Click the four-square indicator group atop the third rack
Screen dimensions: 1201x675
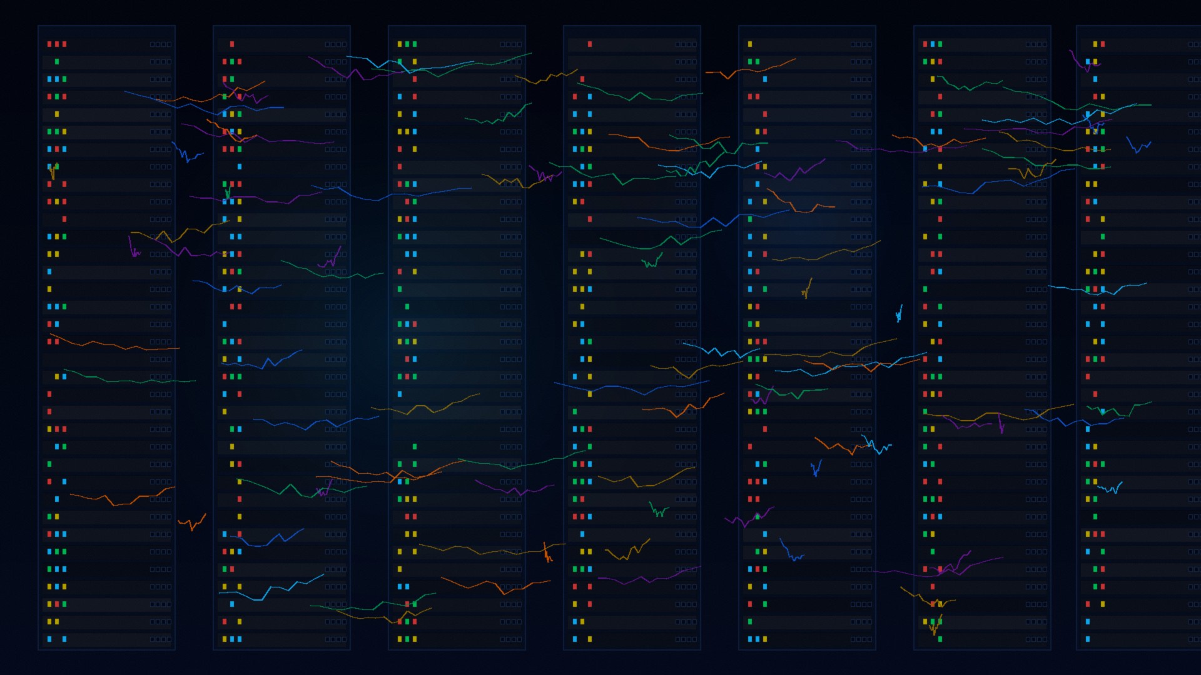(x=510, y=44)
